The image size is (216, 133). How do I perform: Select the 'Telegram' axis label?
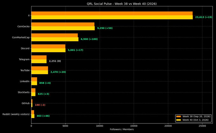(x=24, y=59)
